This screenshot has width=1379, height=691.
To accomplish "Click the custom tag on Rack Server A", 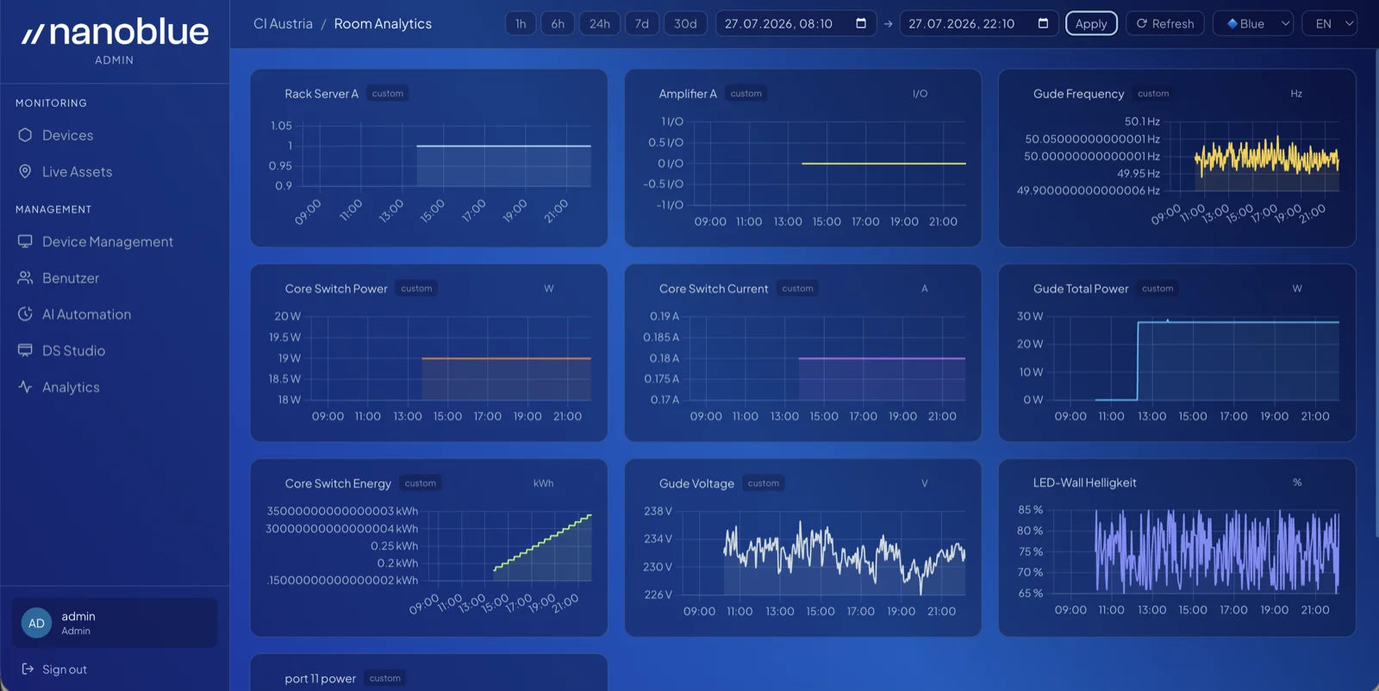I will point(388,93).
